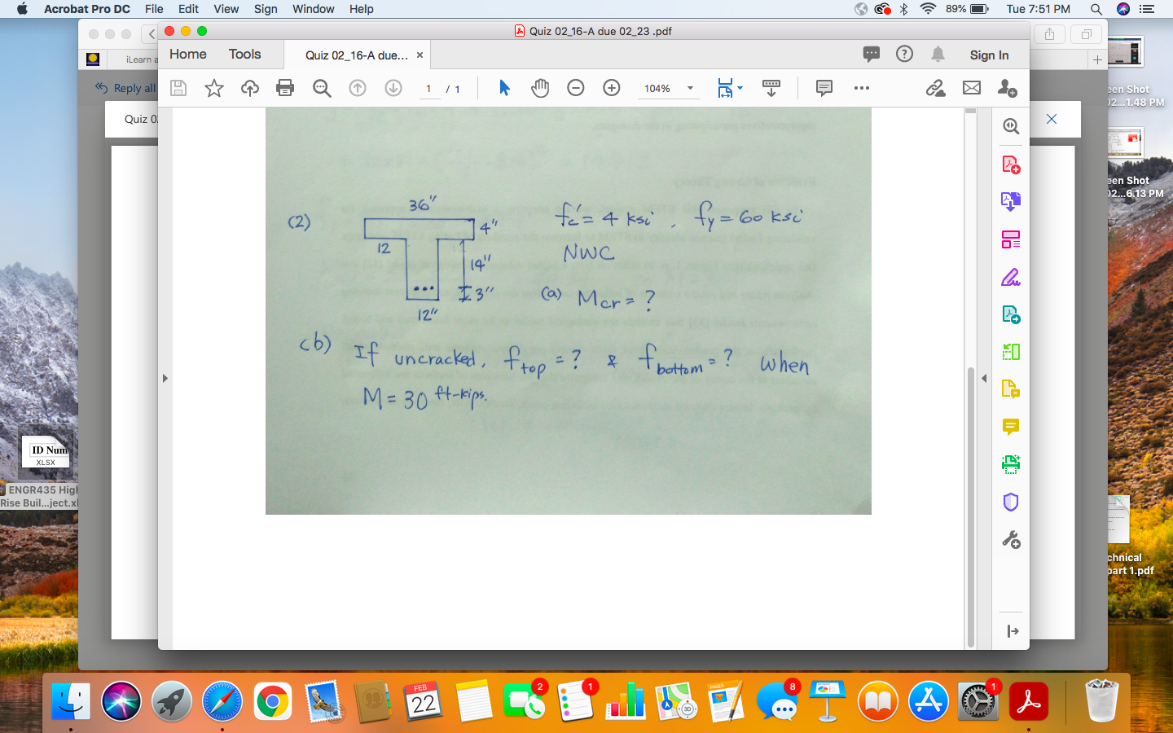Add a comment sticky note
Viewport: 1173px width, 733px height.
[824, 88]
